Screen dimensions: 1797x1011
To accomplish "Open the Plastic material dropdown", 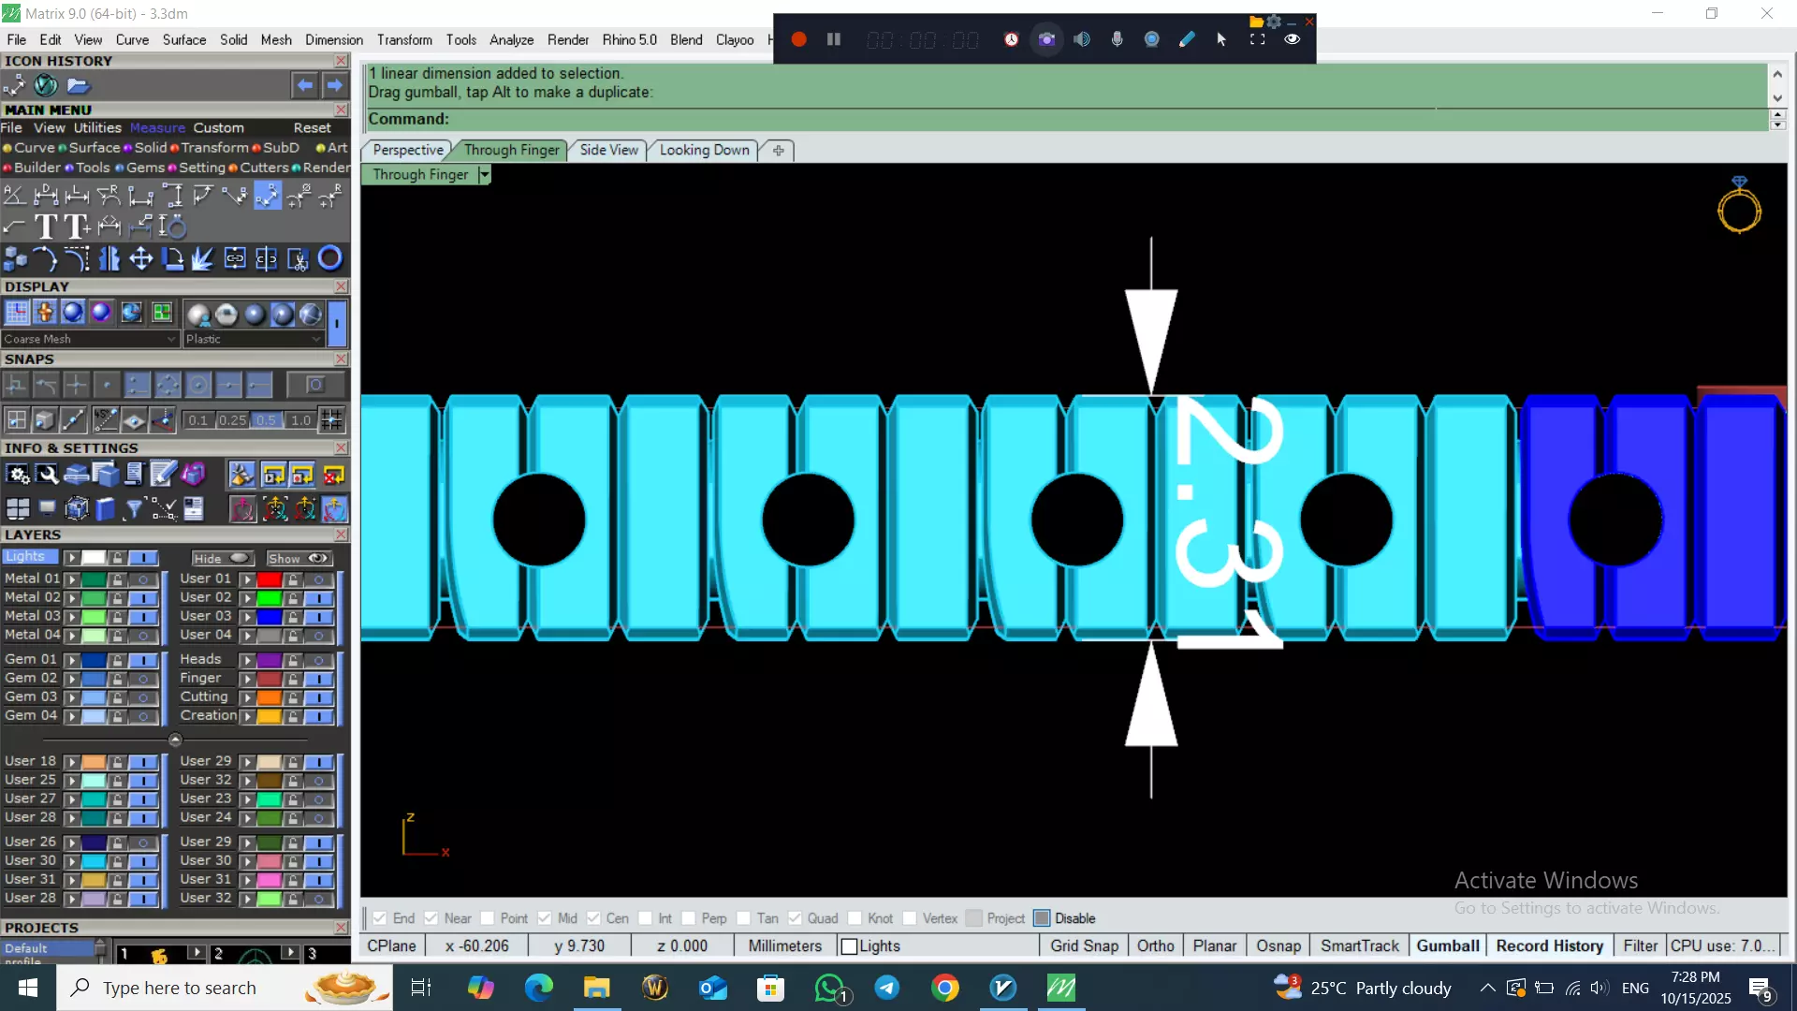I will 254,339.
